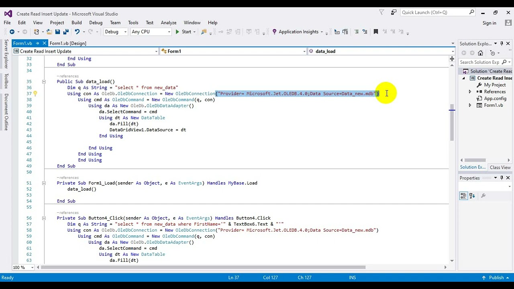
Task: Select My Project in Solution Explorer
Action: pos(495,85)
